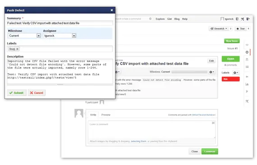Click the 'Issue #1' text
257x165 pixels.
tap(232, 49)
